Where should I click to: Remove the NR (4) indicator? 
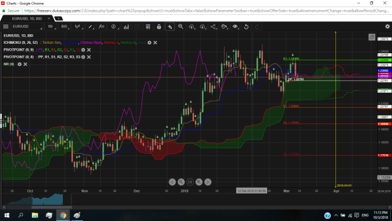point(25,65)
